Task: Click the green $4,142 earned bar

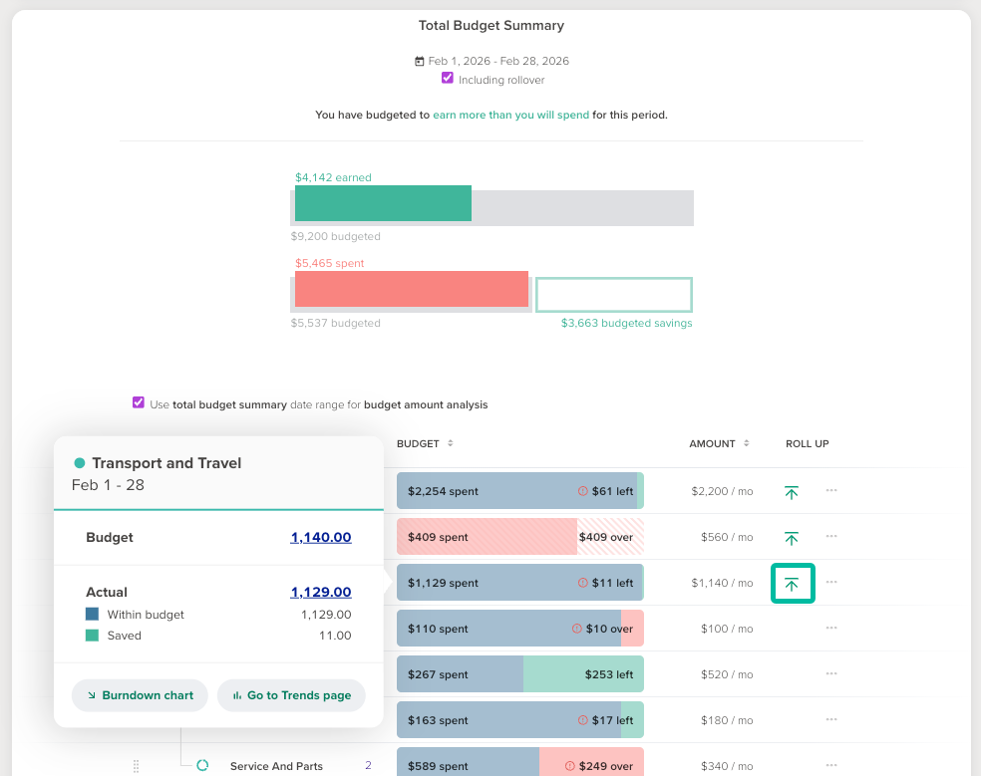Action: tap(383, 203)
